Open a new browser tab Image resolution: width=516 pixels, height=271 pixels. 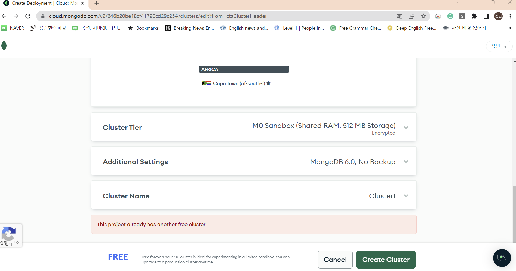[97, 3]
